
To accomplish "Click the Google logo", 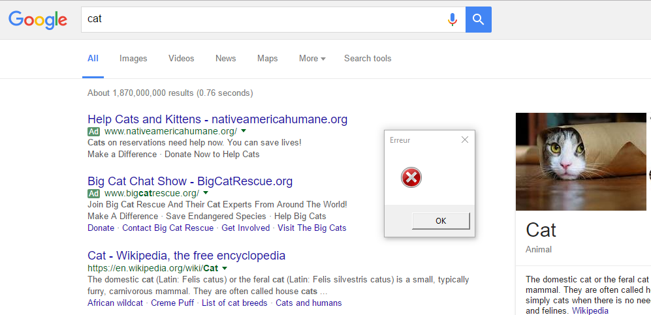I will [38, 20].
